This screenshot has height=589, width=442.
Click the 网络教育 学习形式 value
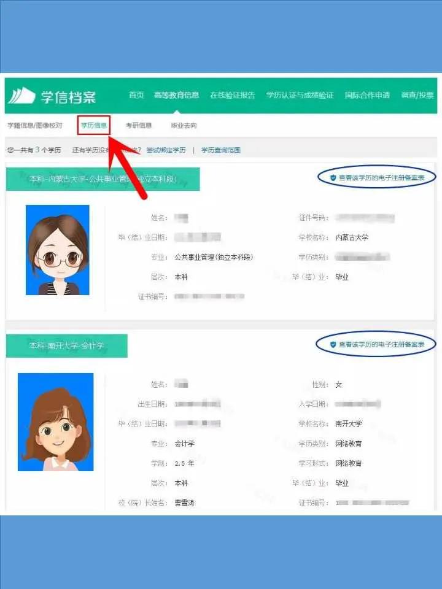coord(349,464)
